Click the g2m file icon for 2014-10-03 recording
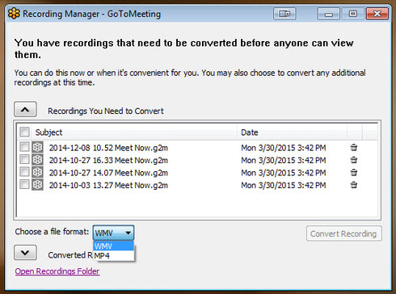This screenshot has height=294, width=396. [37, 185]
